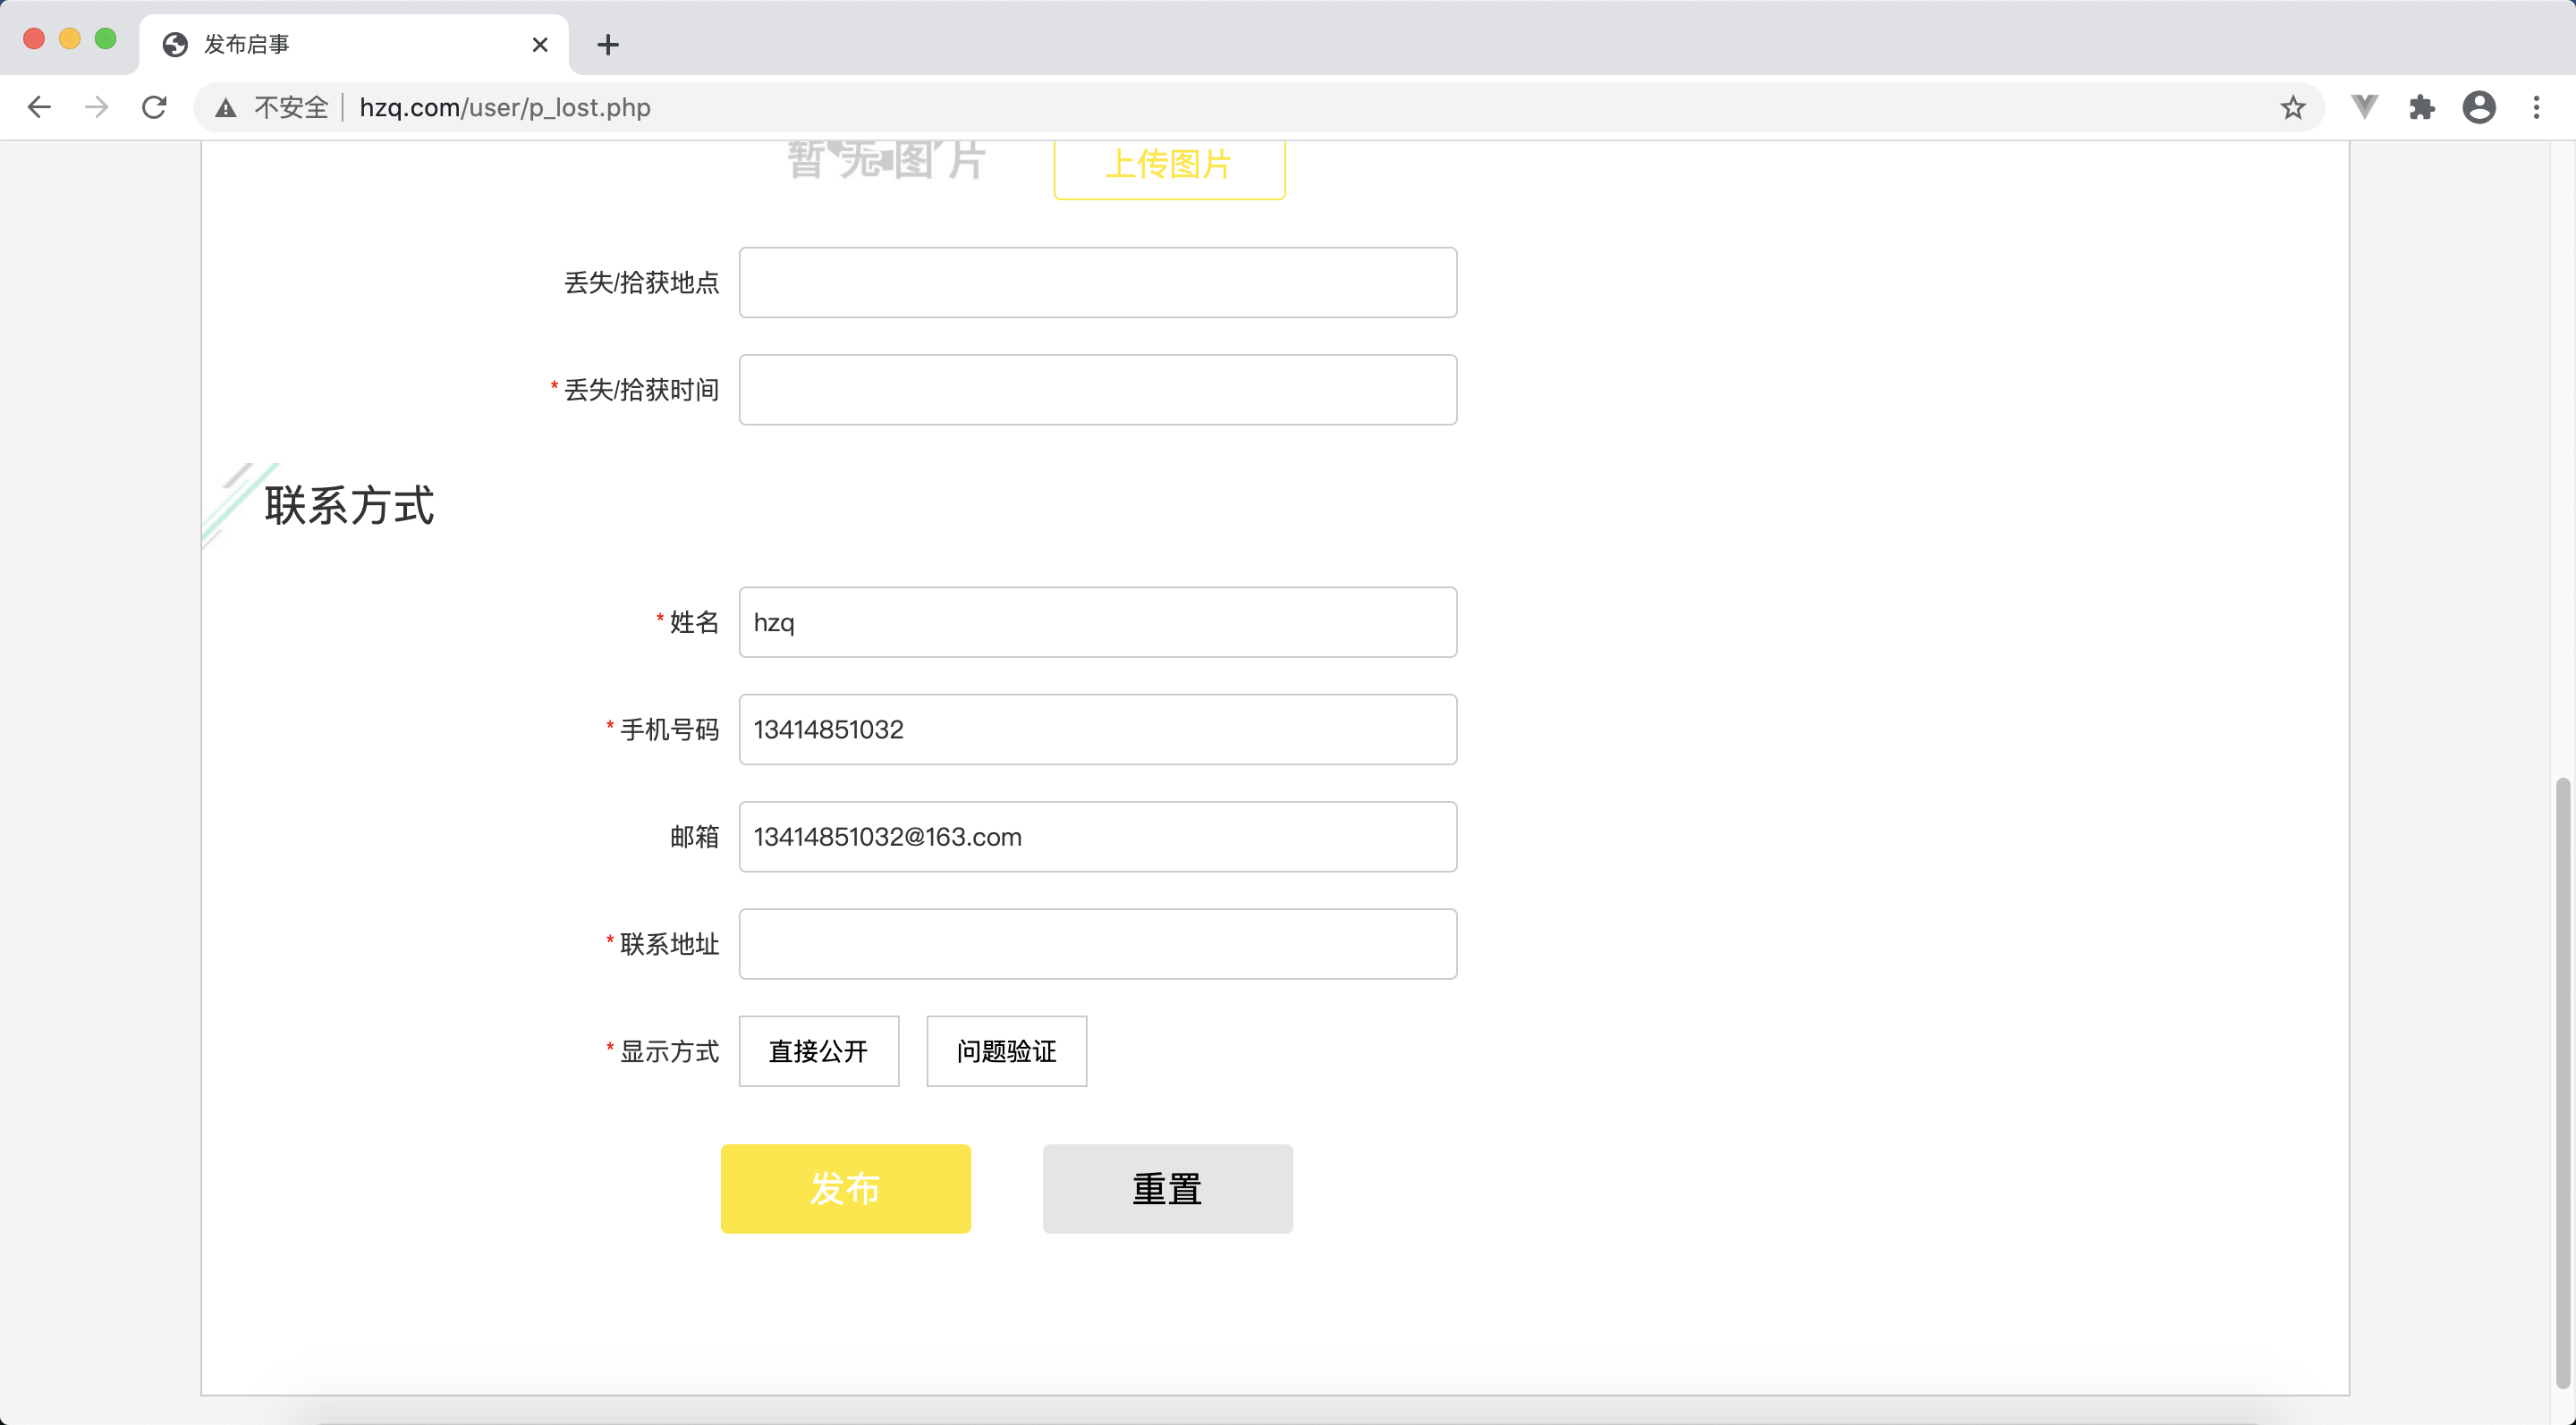This screenshot has width=2576, height=1425.
Task: Click the browser forward arrow
Action: (x=96, y=107)
